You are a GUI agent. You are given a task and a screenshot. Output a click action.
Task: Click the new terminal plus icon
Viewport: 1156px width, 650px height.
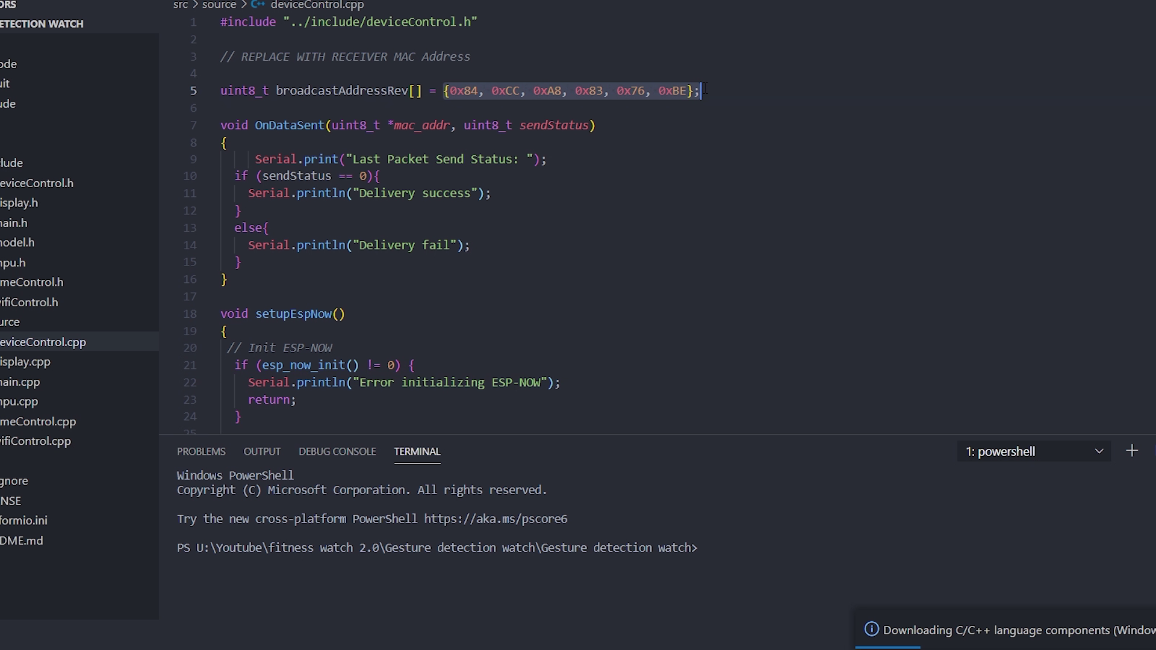click(x=1132, y=451)
